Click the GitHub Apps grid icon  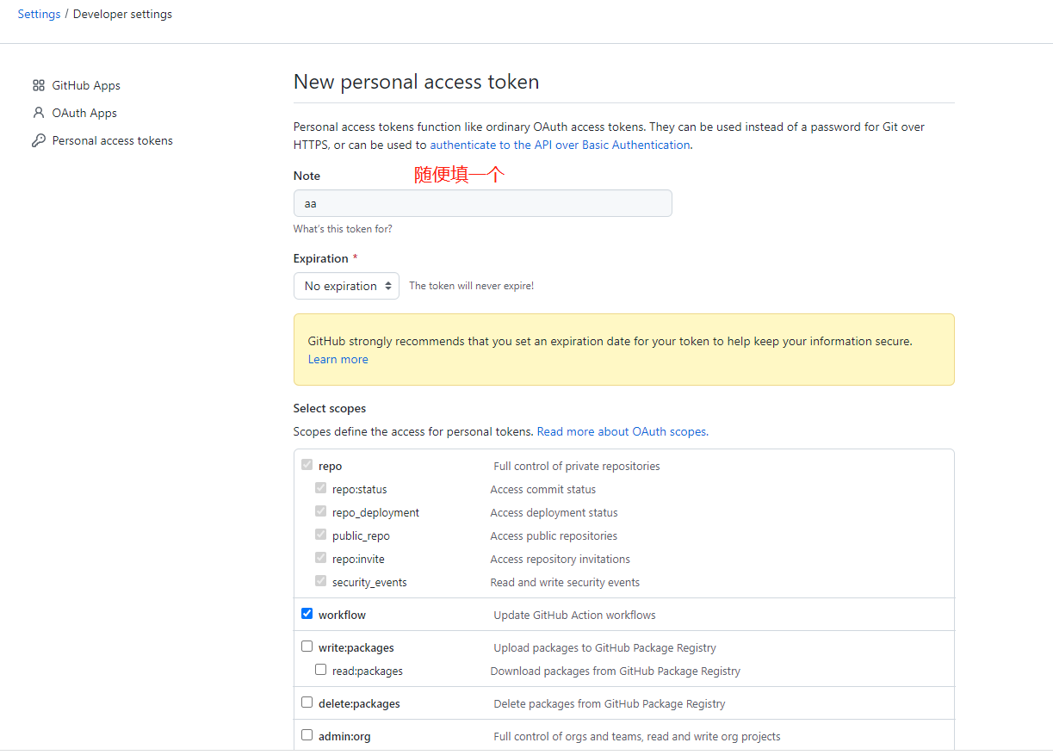[x=39, y=84]
